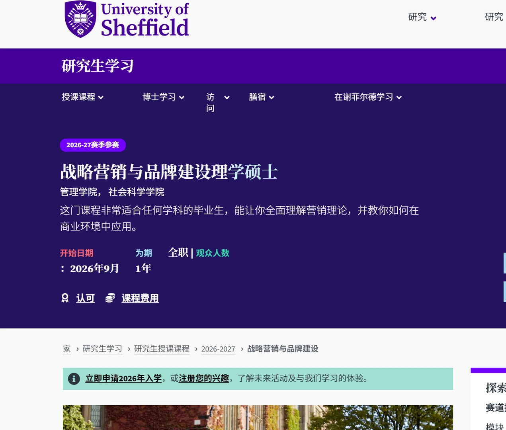Click 战略营销与品牌建设 current breadcrumb text
This screenshot has width=506, height=430.
click(x=283, y=349)
